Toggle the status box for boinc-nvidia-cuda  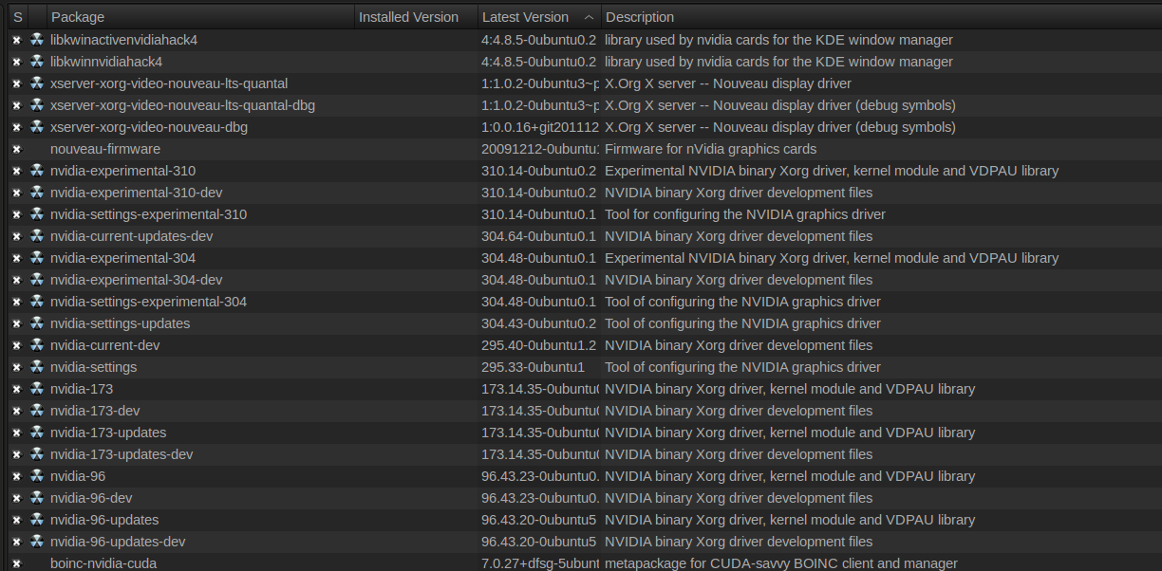click(16, 563)
